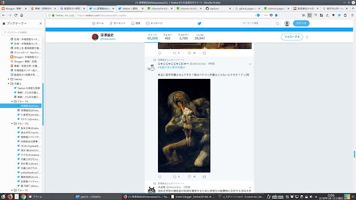
Task: Click the clock in the system tray
Action: tap(331, 197)
